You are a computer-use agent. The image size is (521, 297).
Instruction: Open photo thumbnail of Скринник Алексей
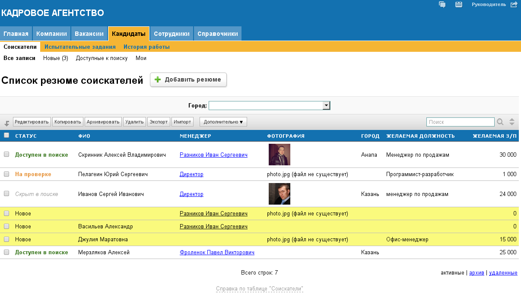[279, 155]
